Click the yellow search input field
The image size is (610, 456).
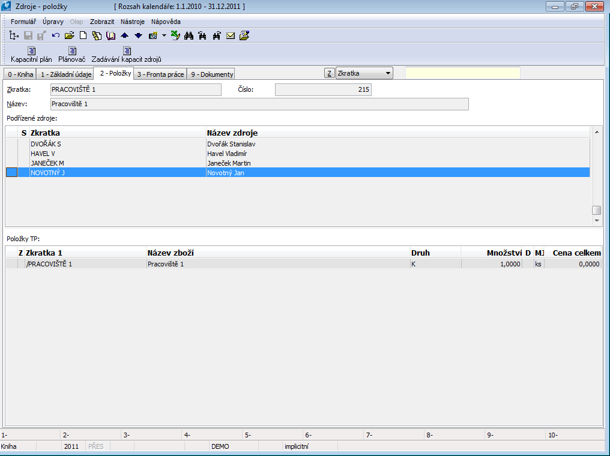pos(462,73)
